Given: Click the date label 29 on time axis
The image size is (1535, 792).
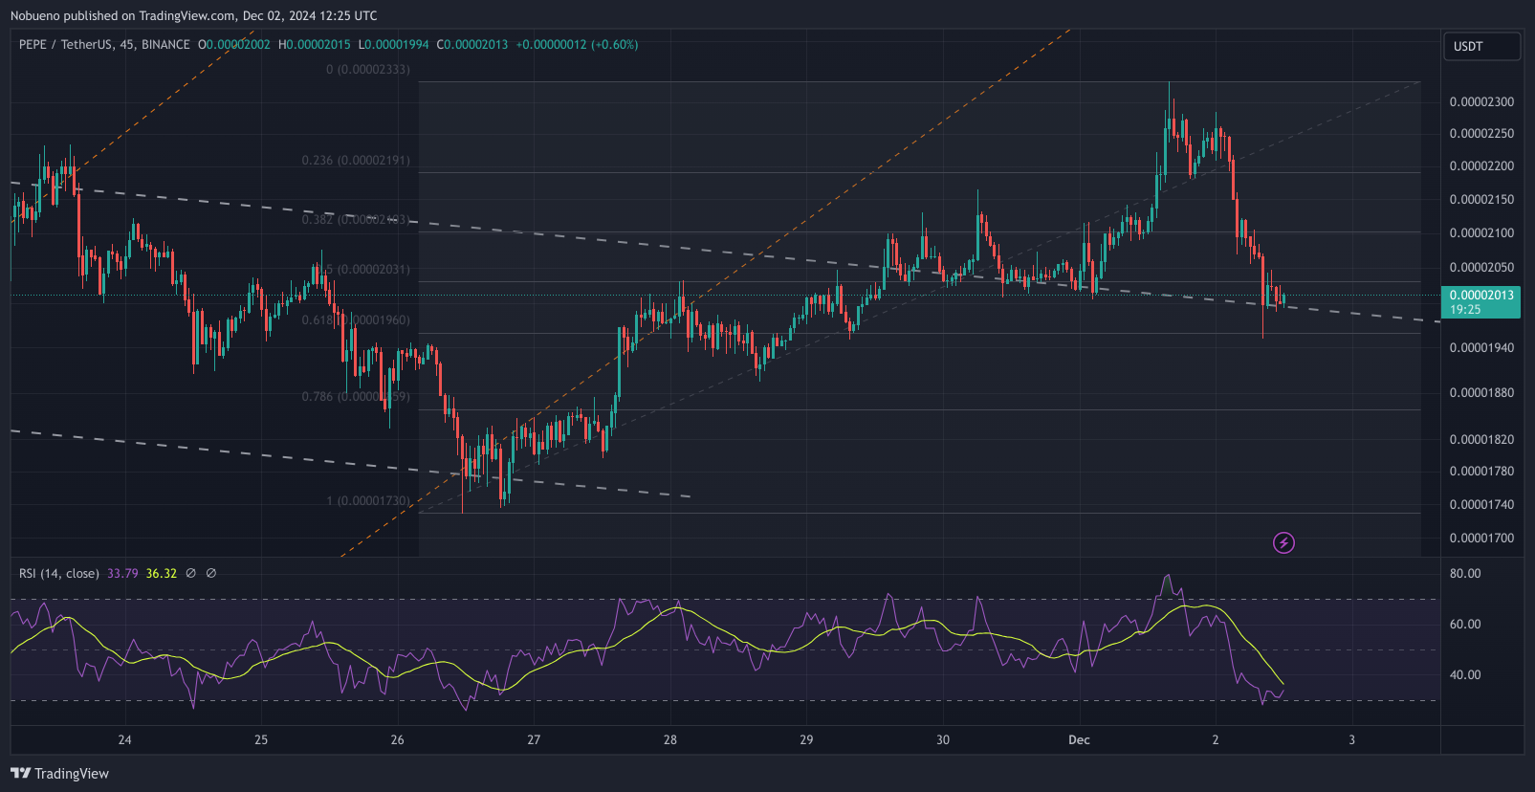Looking at the screenshot, I should [x=806, y=739].
